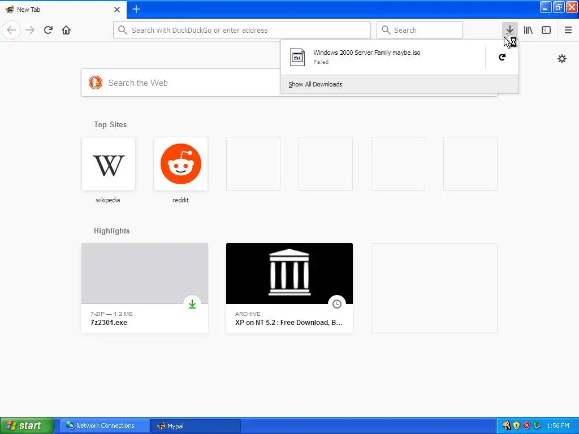Open the Library bookshelf icon

(528, 30)
